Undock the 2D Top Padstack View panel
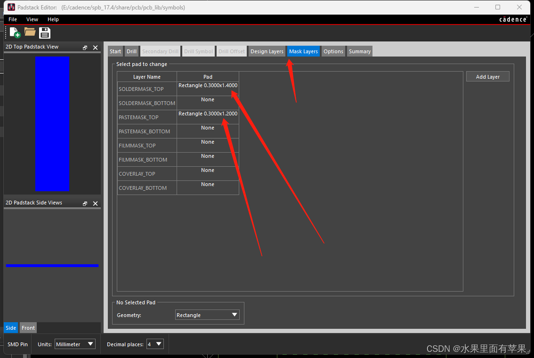The width and height of the screenshot is (534, 358). 85,48
